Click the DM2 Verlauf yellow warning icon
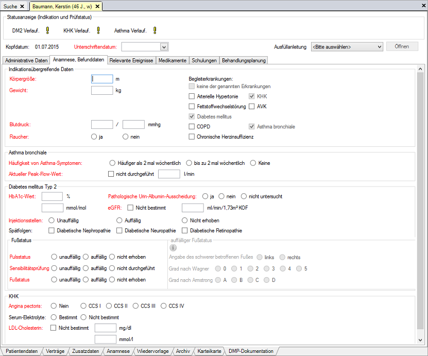 pyautogui.click(x=47, y=30)
